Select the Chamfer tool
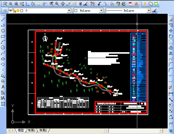Image resolution: width=174 pixels, height=134 pixels. tap(171, 64)
